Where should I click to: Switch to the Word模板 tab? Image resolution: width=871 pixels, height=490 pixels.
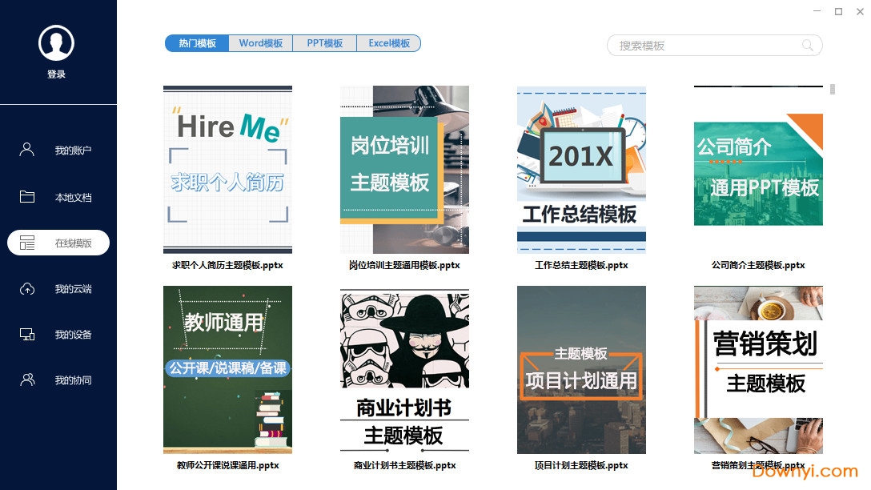[260, 43]
